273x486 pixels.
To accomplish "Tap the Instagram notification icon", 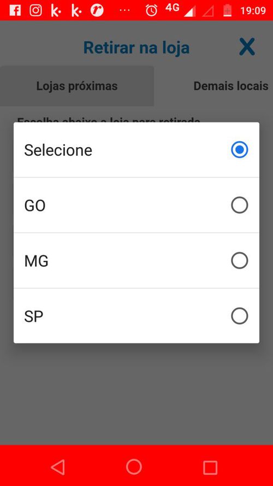I will pos(35,10).
